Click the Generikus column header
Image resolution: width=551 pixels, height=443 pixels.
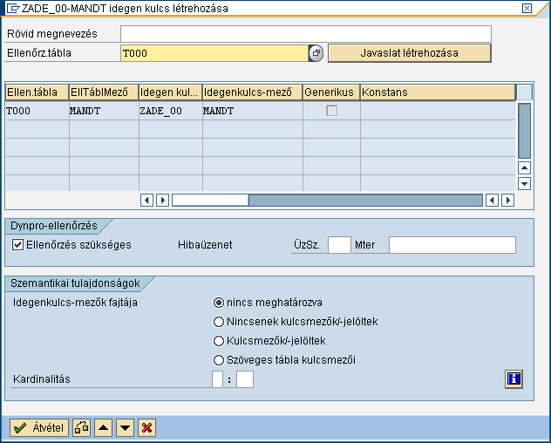point(331,92)
